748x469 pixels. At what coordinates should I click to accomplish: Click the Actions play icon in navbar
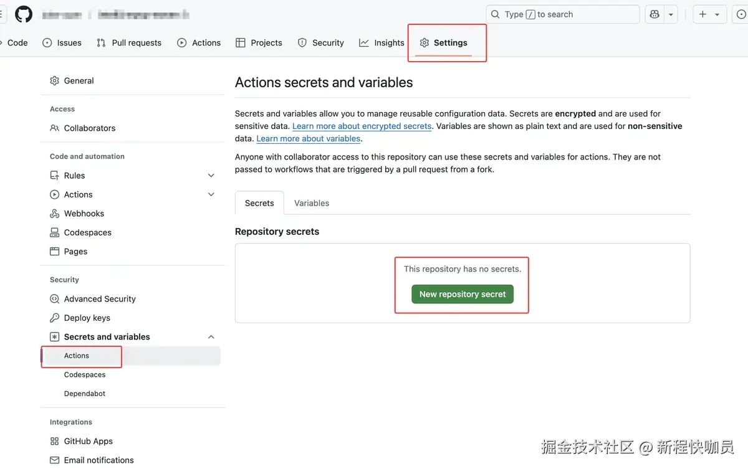[182, 43]
